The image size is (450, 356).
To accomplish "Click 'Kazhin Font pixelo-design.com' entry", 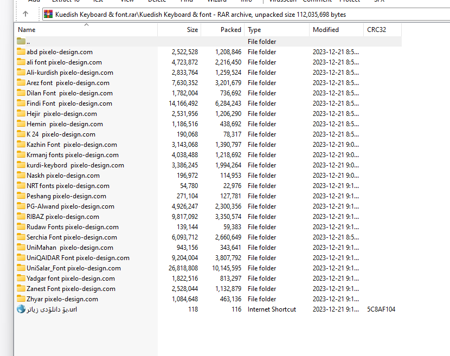I will click(72, 145).
